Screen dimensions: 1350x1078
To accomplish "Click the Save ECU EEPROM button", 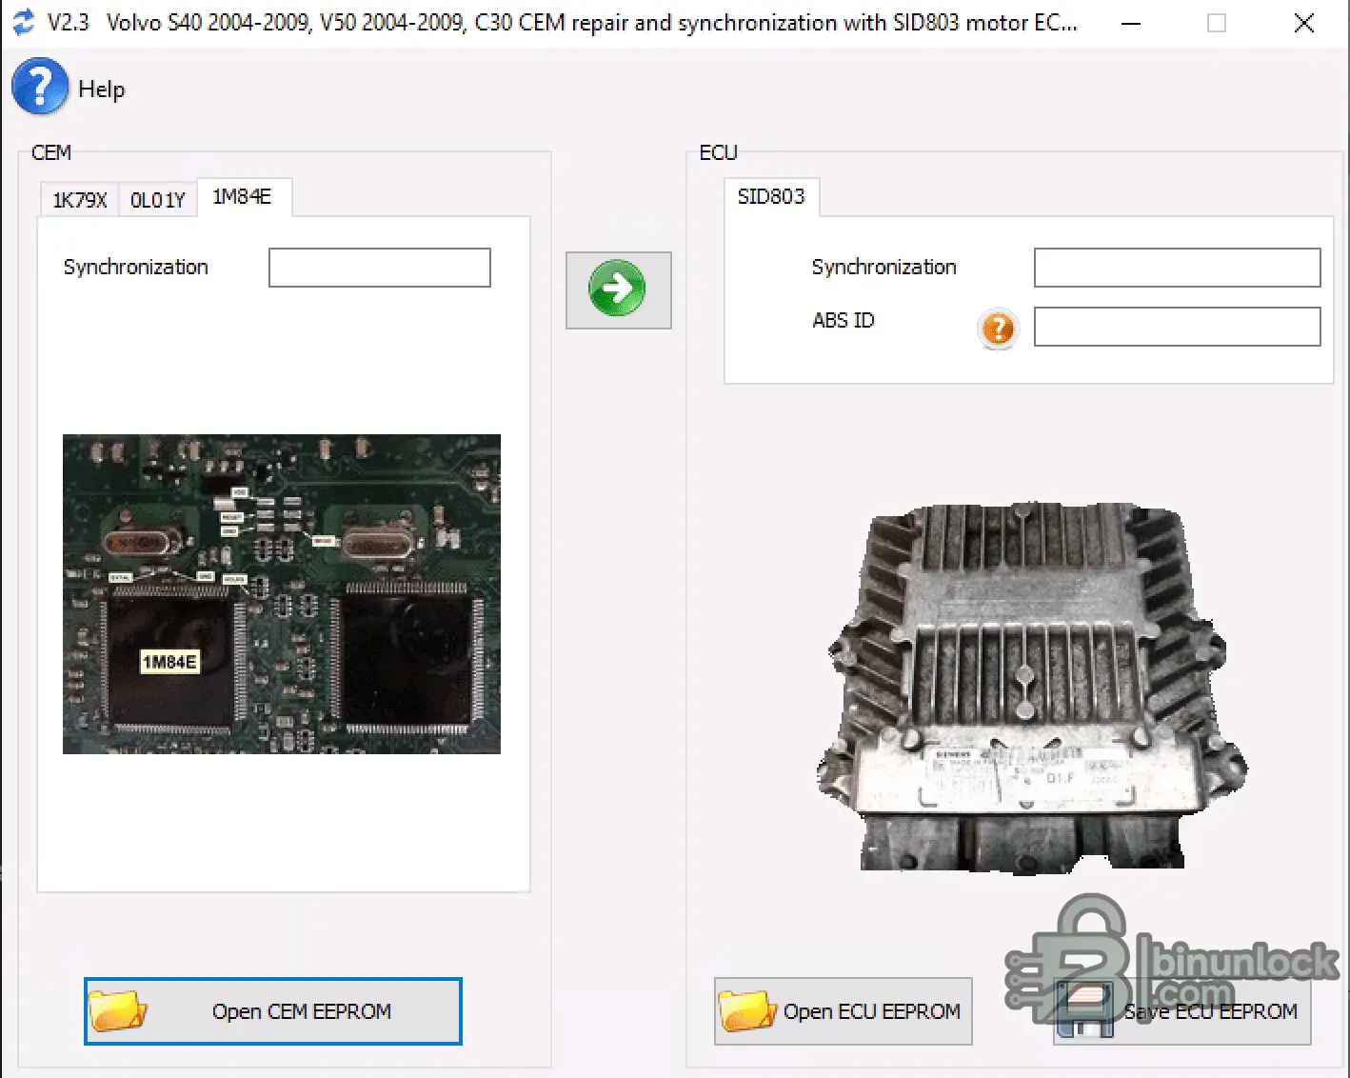I will 1182,1011.
